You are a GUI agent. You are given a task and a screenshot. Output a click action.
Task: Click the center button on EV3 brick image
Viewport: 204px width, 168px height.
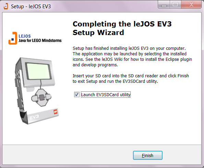coord(42,98)
